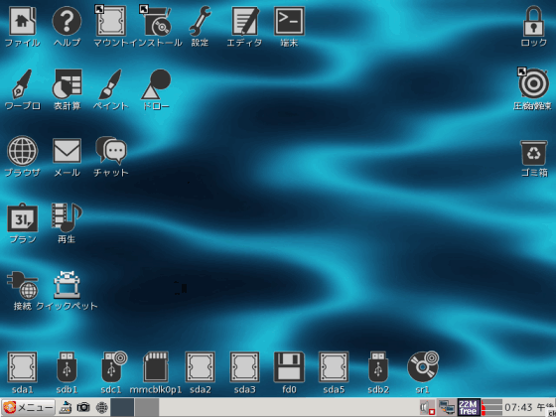Launch the クイックペット icon
The width and height of the screenshot is (556, 417).
(67, 285)
